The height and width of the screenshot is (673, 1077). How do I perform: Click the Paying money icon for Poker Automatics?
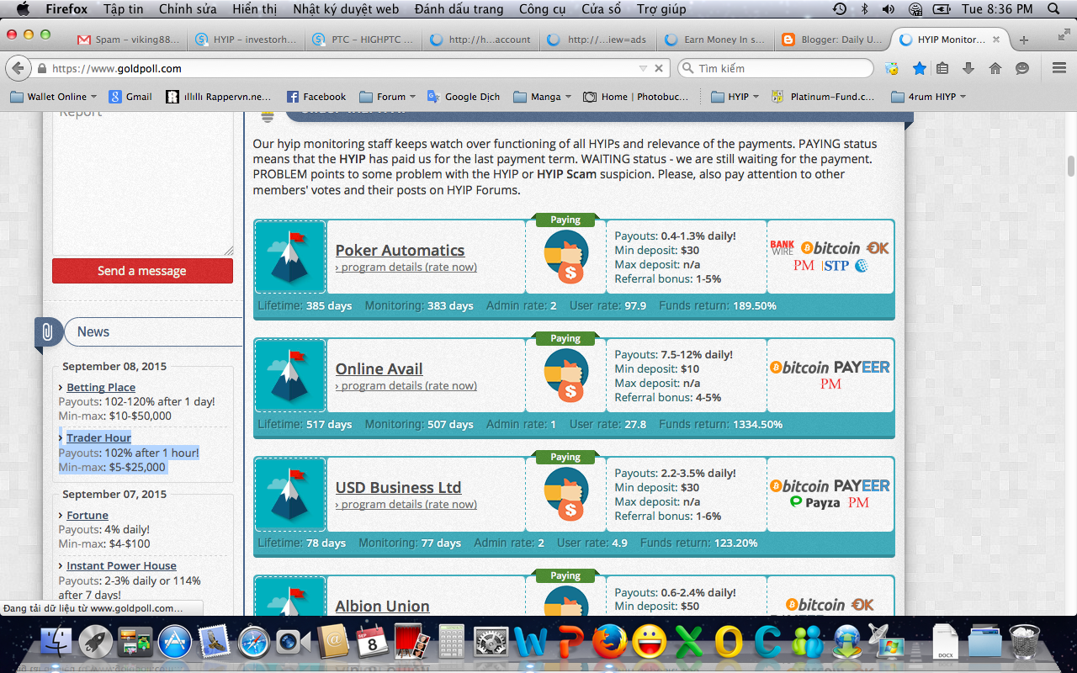(x=565, y=257)
